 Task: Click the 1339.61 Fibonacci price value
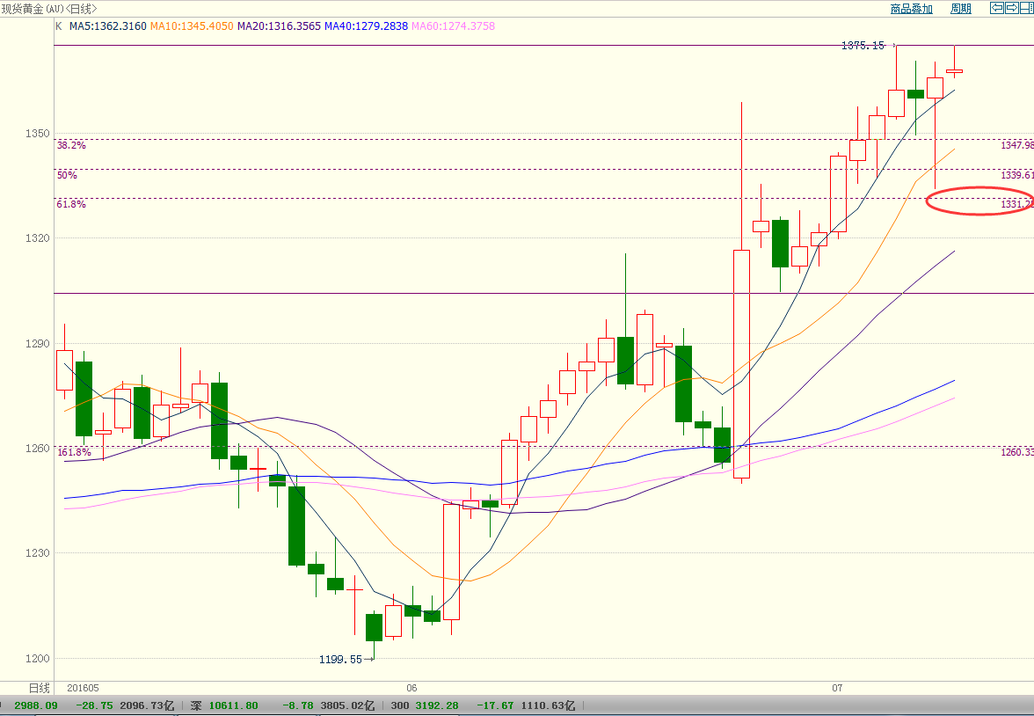pos(1016,175)
